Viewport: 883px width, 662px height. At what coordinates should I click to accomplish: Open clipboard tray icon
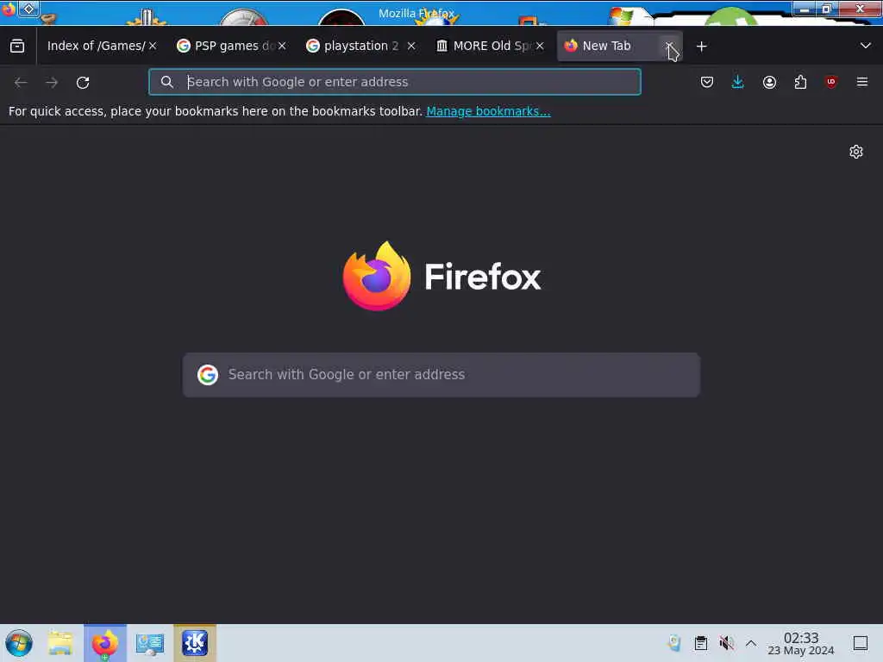point(700,643)
